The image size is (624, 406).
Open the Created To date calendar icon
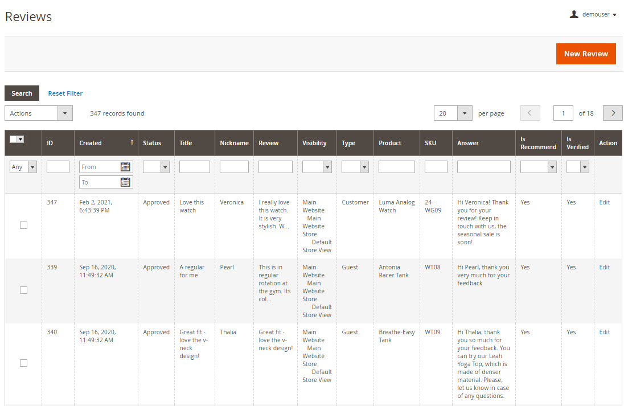tap(126, 182)
